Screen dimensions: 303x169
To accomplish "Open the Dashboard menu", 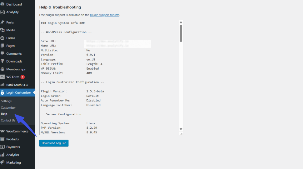I will tap(14, 4).
